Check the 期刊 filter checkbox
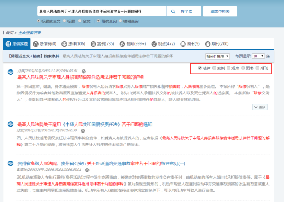Screen dimensions: 285x202 click(257, 68)
